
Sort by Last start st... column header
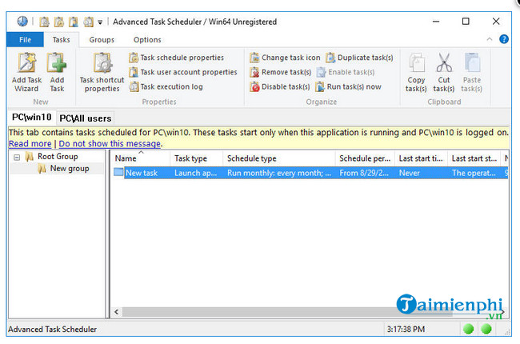tap(474, 158)
